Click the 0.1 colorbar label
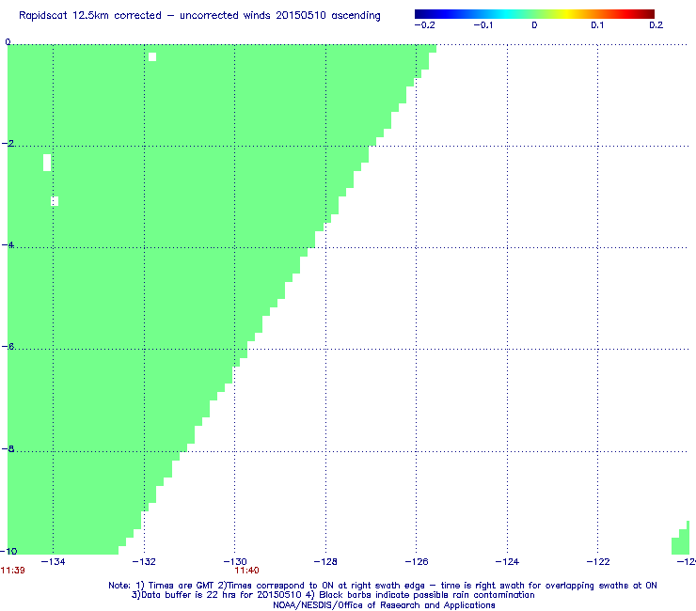 click(597, 25)
